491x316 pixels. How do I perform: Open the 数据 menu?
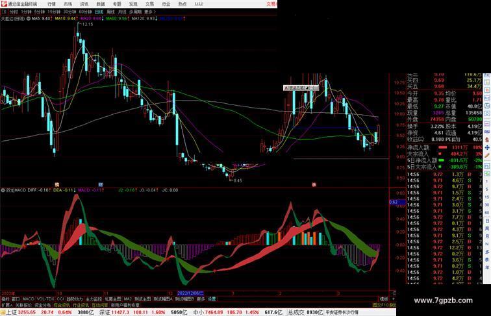101,4
